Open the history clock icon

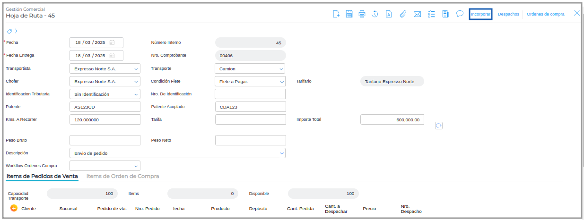pos(375,14)
